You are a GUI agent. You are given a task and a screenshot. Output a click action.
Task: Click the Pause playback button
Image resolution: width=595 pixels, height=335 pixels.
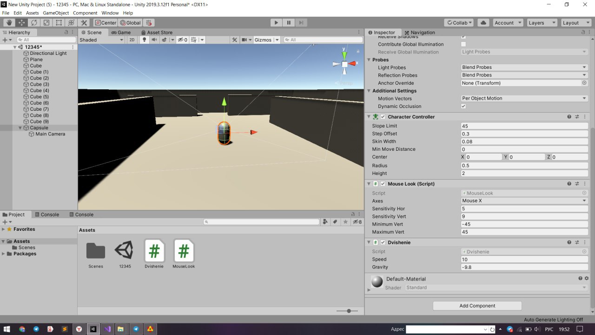point(289,22)
